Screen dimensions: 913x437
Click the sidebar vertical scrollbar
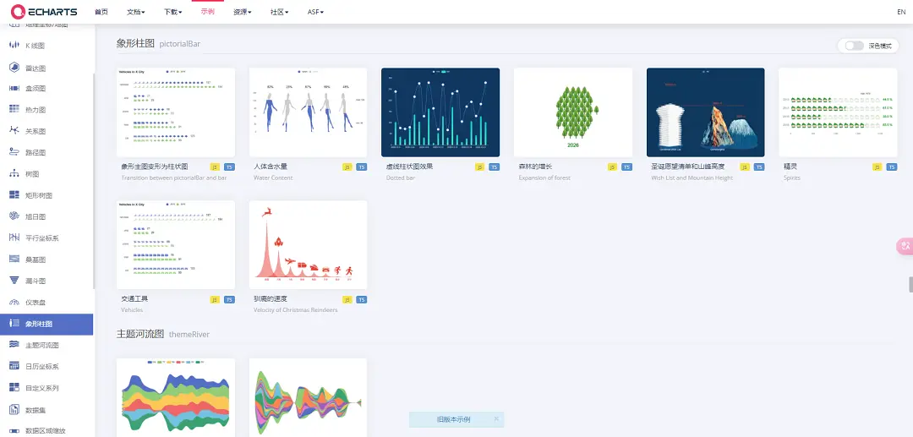pyautogui.click(x=94, y=181)
